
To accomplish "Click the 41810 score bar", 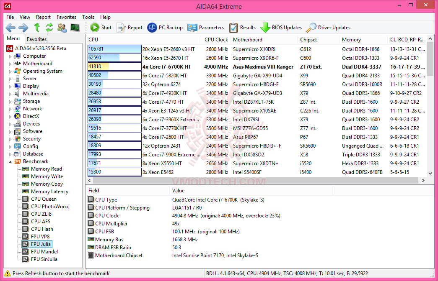I will (114, 67).
